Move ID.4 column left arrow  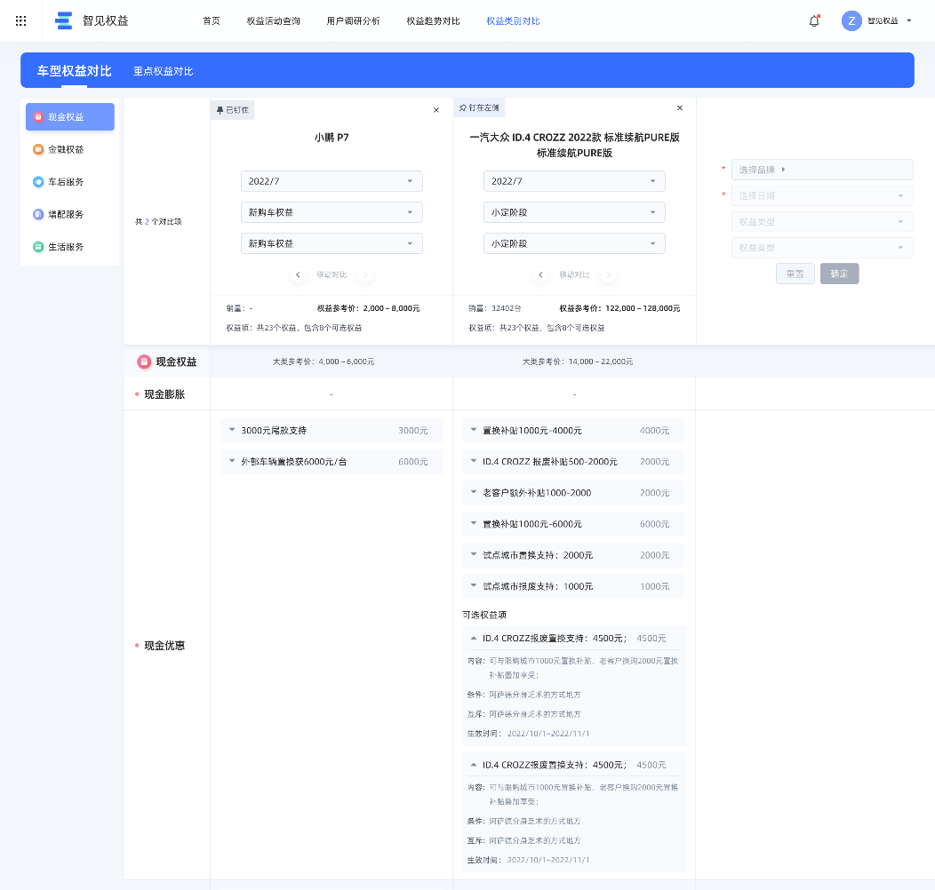click(x=541, y=274)
